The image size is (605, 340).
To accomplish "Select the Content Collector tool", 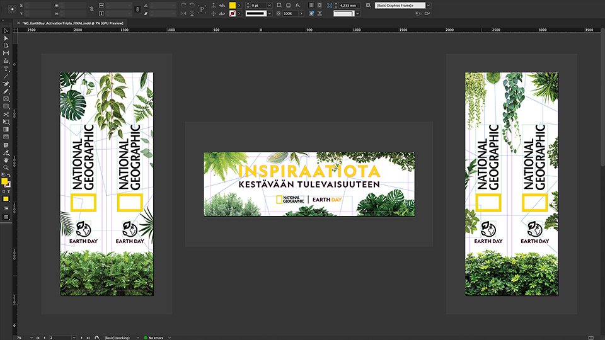I will (x=6, y=60).
